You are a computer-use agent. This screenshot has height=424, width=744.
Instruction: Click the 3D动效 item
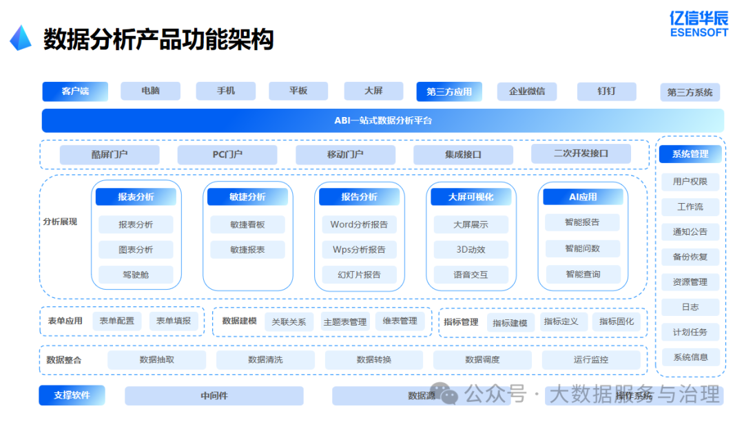point(471,249)
